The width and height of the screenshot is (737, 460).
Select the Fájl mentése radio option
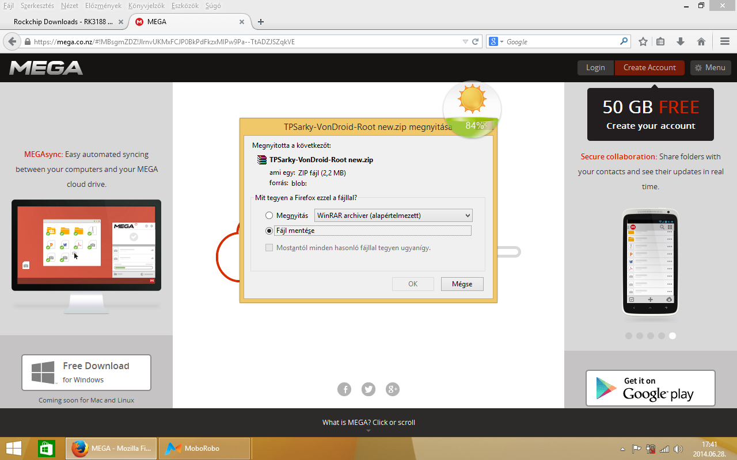pos(269,231)
